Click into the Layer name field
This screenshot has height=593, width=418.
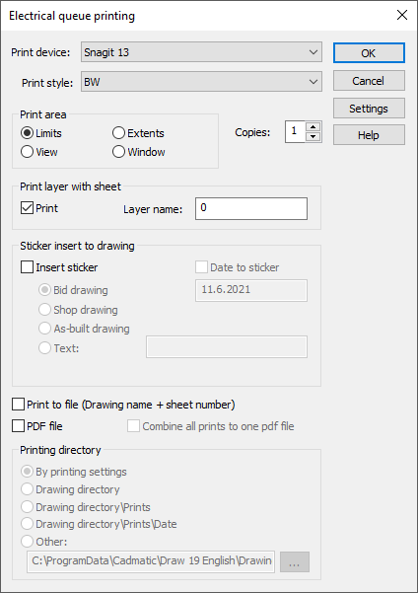coord(251,208)
